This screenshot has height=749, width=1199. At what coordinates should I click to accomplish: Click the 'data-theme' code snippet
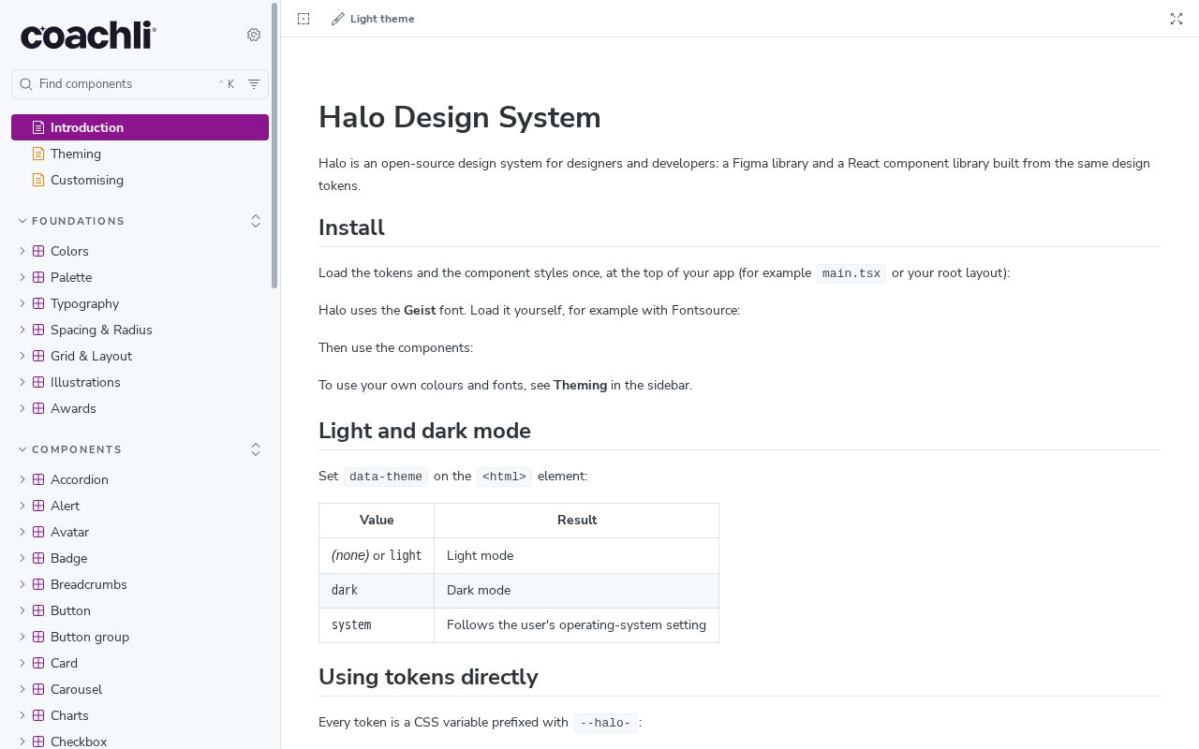tap(386, 477)
